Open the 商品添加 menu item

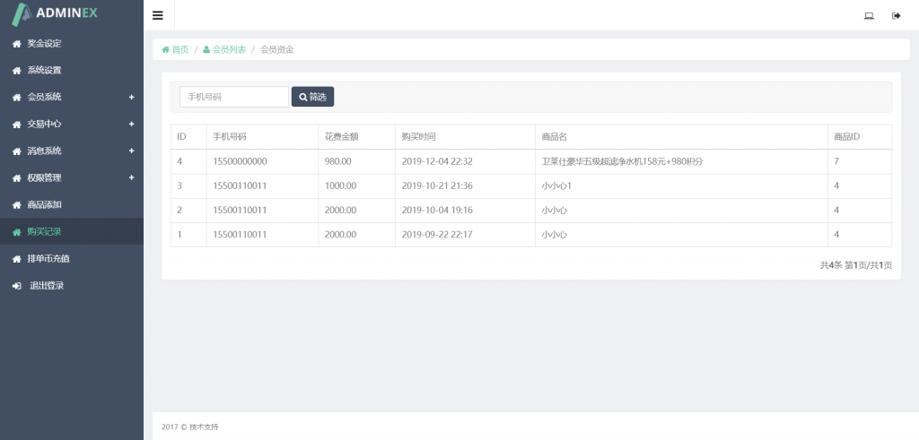click(44, 204)
